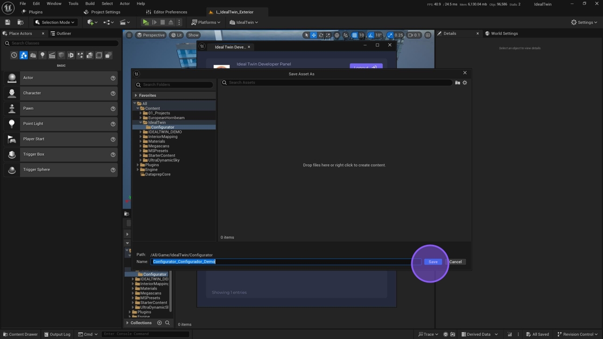Open the Settings dropdown in the main toolbar
603x339 pixels.
(584, 22)
